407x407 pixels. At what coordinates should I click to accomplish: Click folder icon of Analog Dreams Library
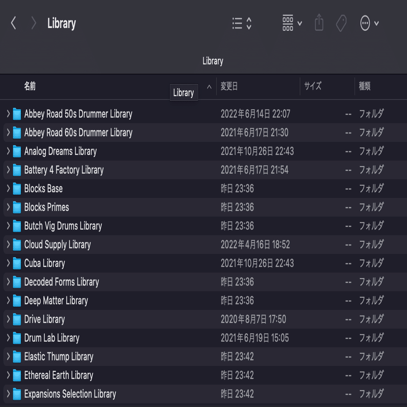point(17,151)
